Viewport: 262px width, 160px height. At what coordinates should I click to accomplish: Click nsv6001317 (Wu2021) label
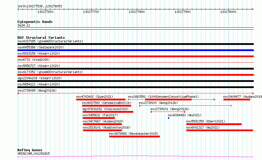coord(203,127)
